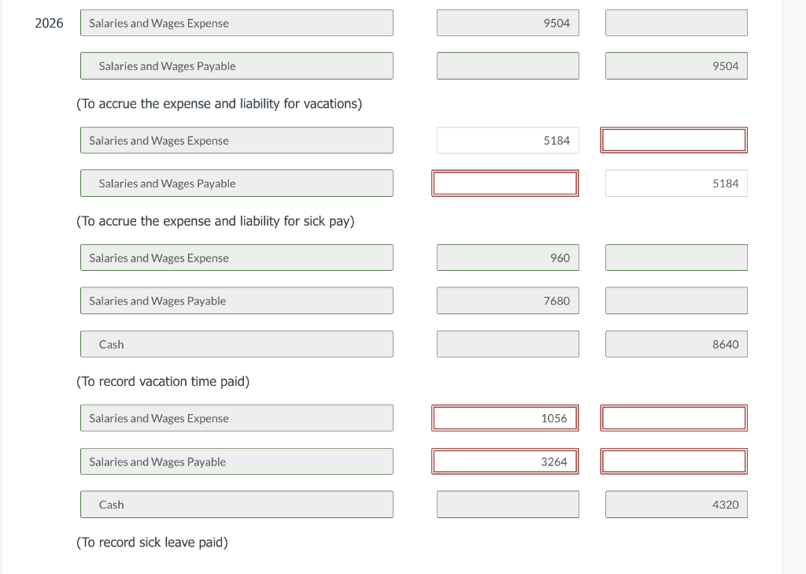Select the credit field showing 8640

click(x=676, y=344)
